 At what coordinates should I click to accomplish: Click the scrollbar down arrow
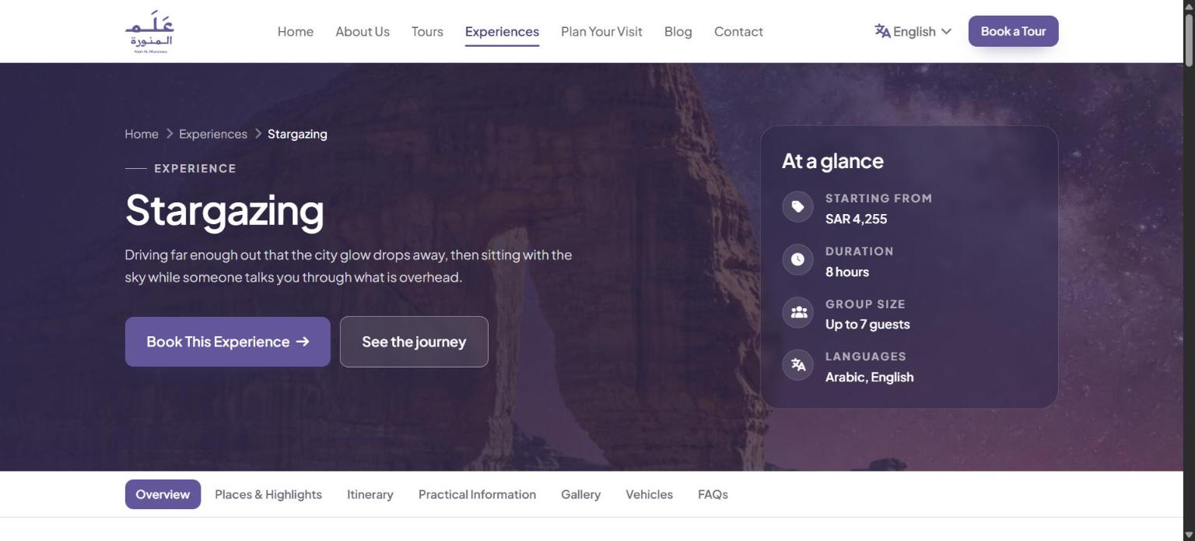(x=1189, y=534)
